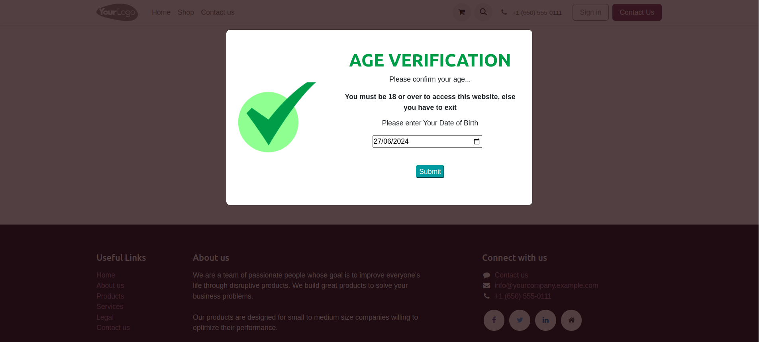The image size is (759, 342).
Task: Follow the Products footer link
Action: pos(110,296)
